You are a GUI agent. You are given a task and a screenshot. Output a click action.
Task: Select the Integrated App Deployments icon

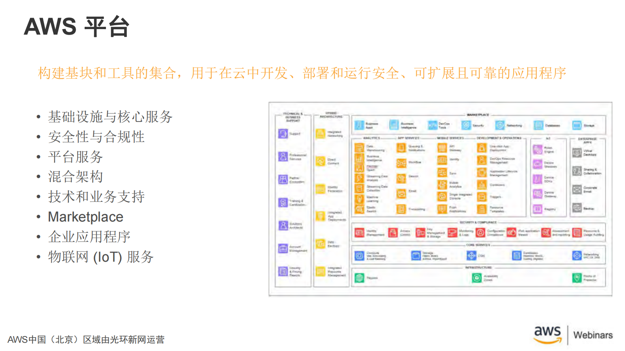321,216
